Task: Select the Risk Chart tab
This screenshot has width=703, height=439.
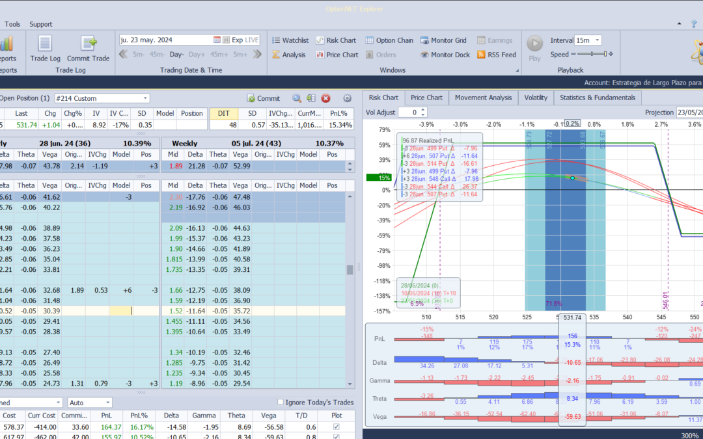Action: (383, 98)
